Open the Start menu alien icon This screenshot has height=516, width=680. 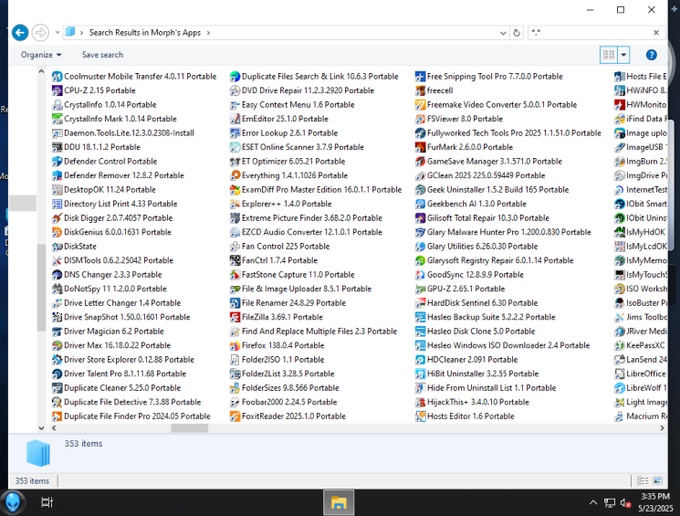click(12, 502)
